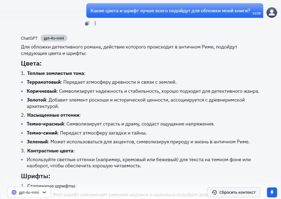Click the ChatGPT sender name
281x199 pixels.
tap(29, 38)
